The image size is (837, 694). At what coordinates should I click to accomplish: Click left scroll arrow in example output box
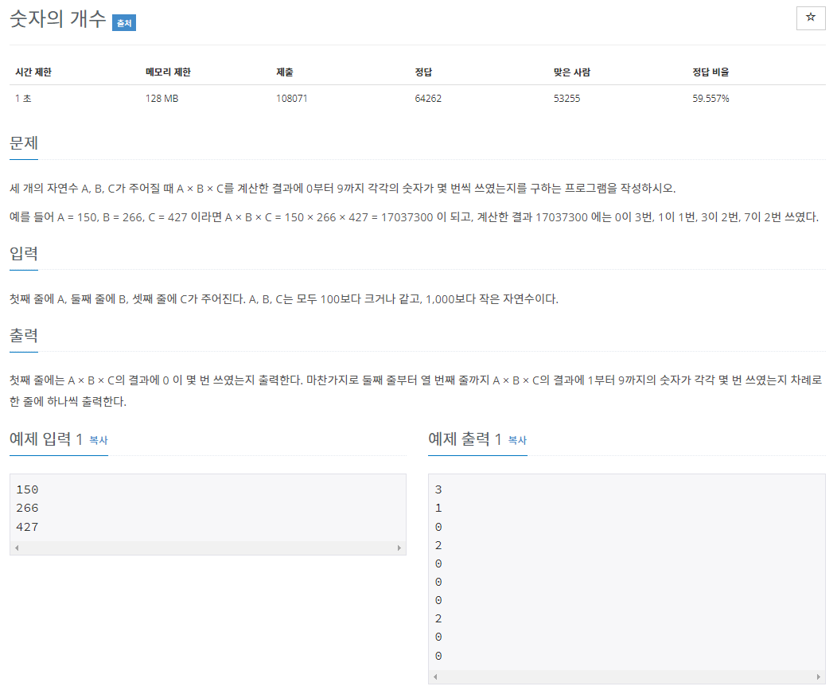click(435, 677)
